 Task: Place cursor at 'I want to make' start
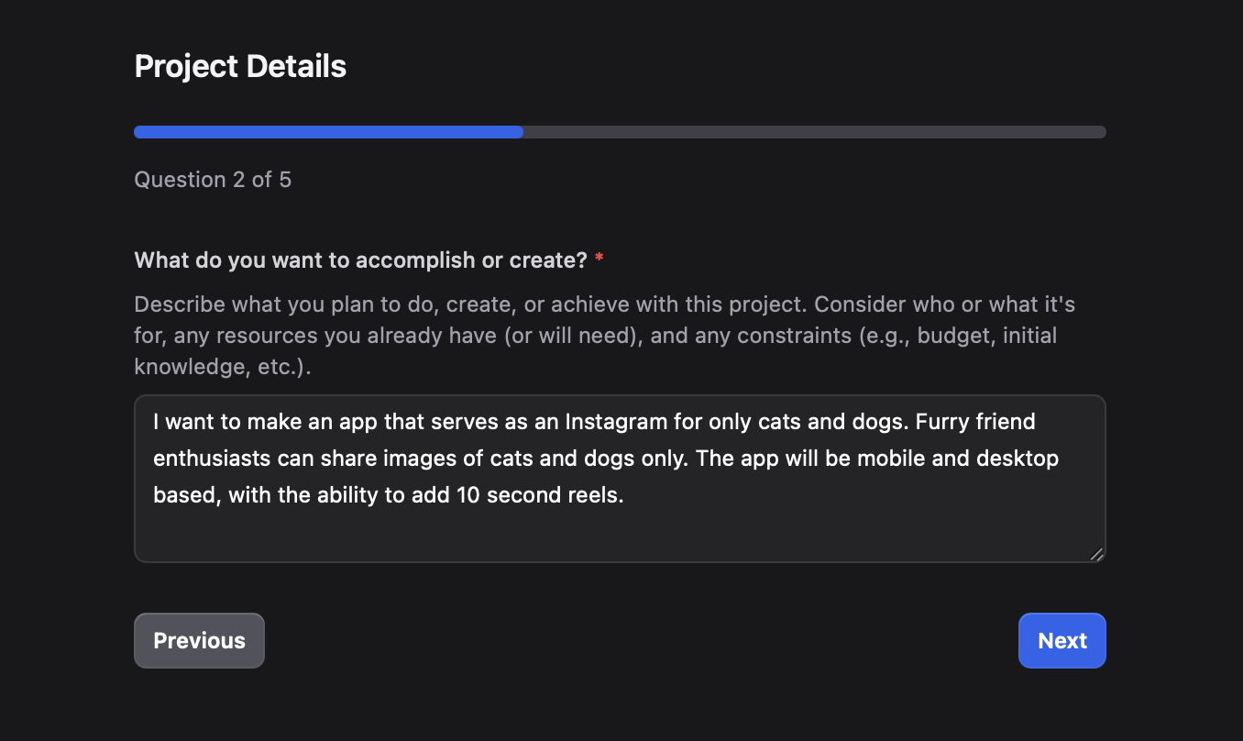coord(154,423)
